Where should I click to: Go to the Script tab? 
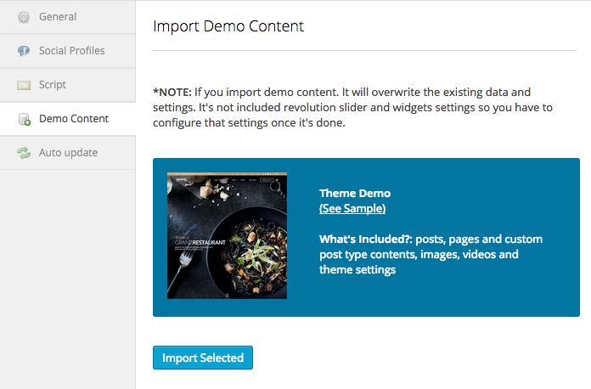(x=53, y=85)
